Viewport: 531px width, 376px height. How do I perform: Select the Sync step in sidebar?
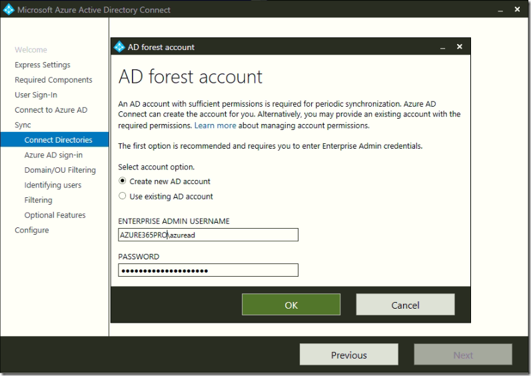point(23,125)
